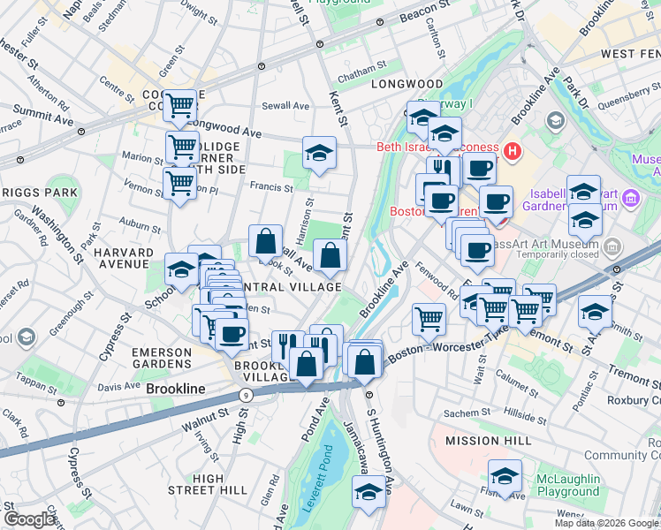Click the HARVARD AVENUE label

tap(124, 258)
